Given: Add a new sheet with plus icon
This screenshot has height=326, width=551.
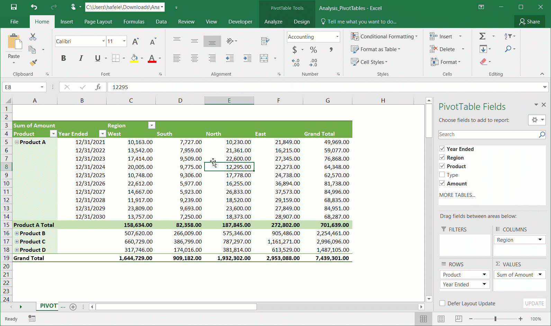Looking at the screenshot, I should pyautogui.click(x=73, y=307).
